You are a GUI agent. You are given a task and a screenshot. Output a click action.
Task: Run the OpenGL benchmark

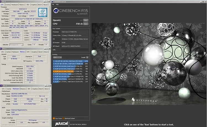[86, 20]
